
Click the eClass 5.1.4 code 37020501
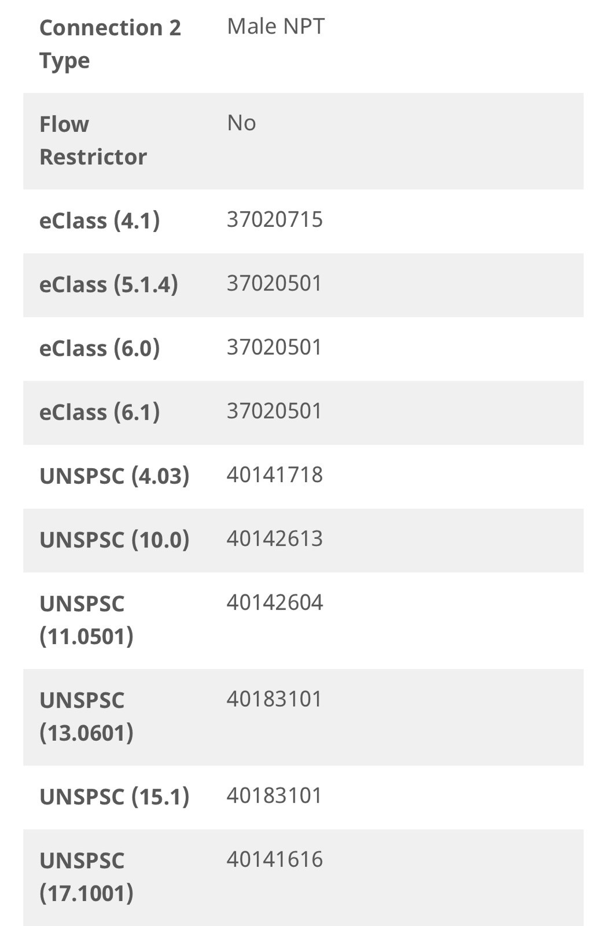click(274, 284)
